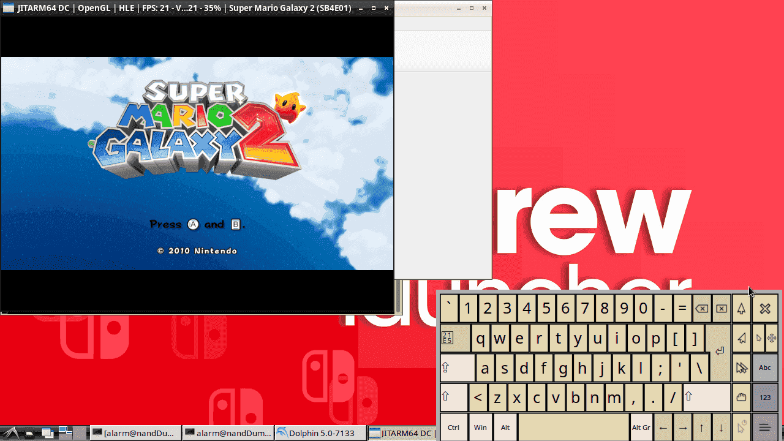Tap the q key
Image resolution: width=784 pixels, height=441 pixels.
click(x=481, y=338)
